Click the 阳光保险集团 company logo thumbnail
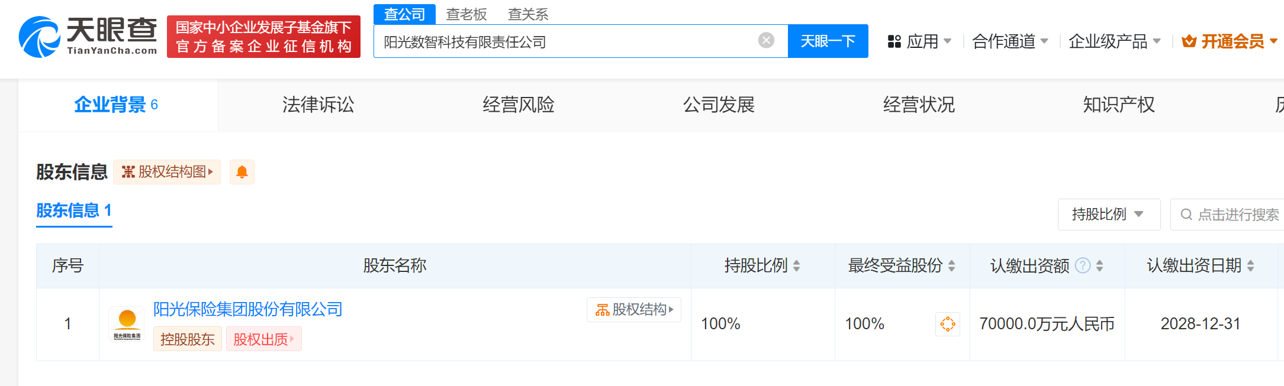The height and width of the screenshot is (386, 1284). click(x=127, y=323)
